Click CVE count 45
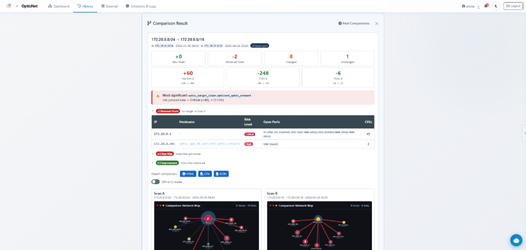 point(368,134)
